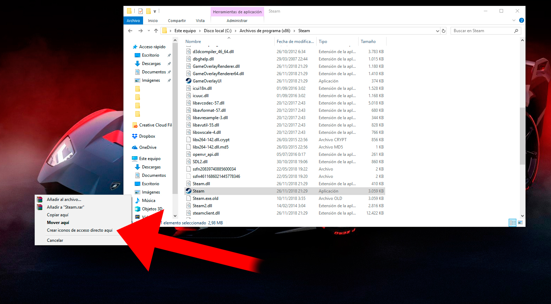Open Documentos under Este equipo
The height and width of the screenshot is (304, 551).
pos(154,175)
